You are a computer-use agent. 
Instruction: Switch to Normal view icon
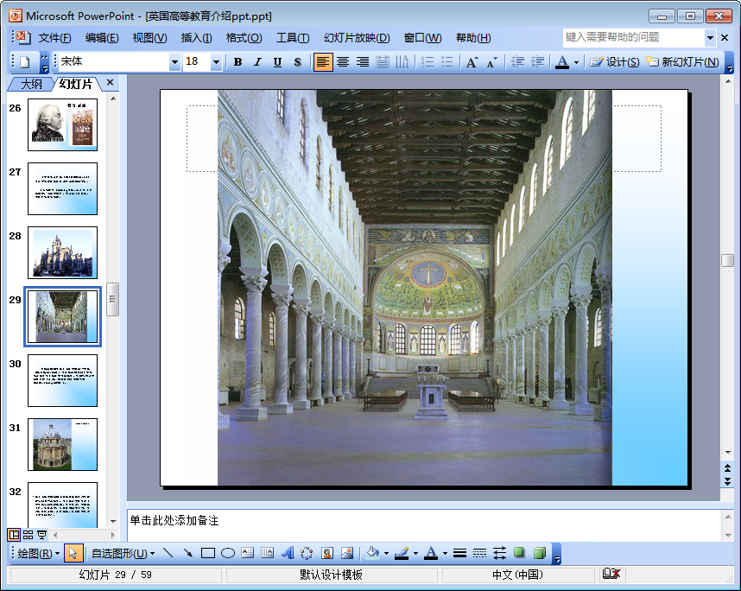point(14,535)
